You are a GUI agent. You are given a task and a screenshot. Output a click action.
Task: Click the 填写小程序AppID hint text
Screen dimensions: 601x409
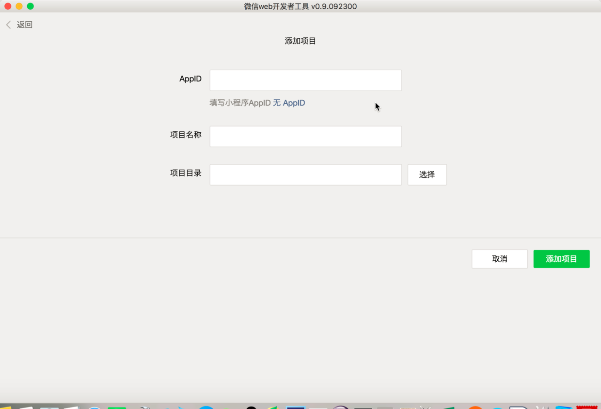240,103
